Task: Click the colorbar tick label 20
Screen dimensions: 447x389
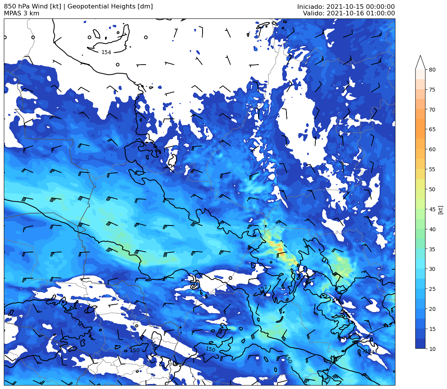Action: click(x=432, y=309)
